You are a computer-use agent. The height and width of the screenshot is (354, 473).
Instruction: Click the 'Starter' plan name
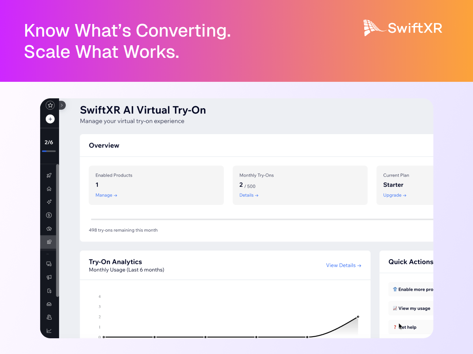(x=393, y=185)
